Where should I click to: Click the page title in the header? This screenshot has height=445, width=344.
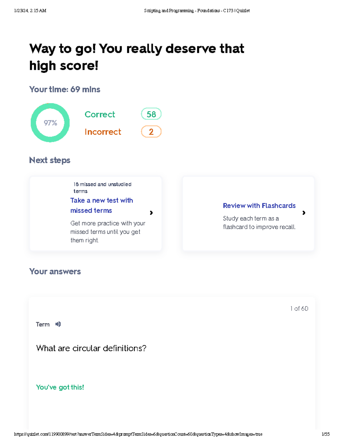(x=197, y=11)
